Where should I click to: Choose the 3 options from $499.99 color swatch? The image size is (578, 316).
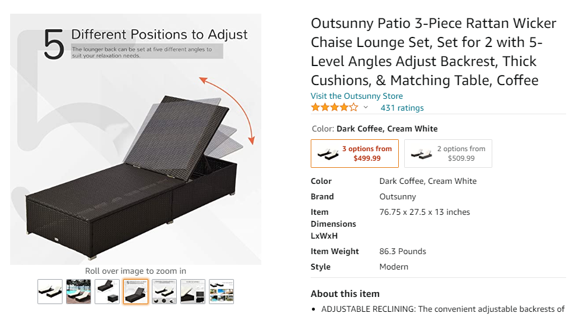[x=355, y=154]
